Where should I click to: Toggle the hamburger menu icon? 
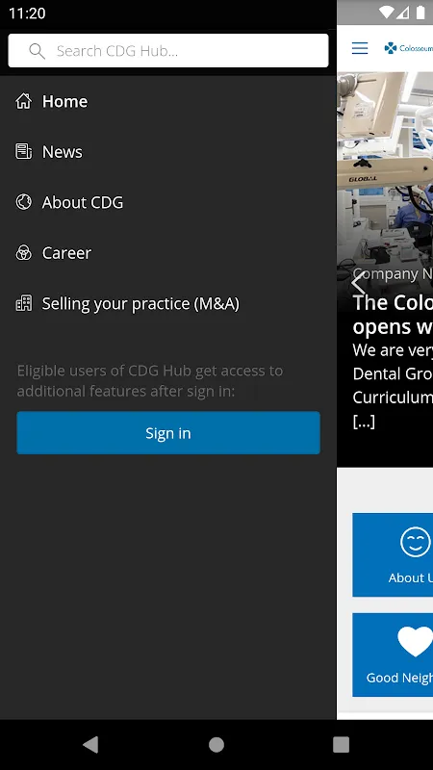(x=360, y=48)
